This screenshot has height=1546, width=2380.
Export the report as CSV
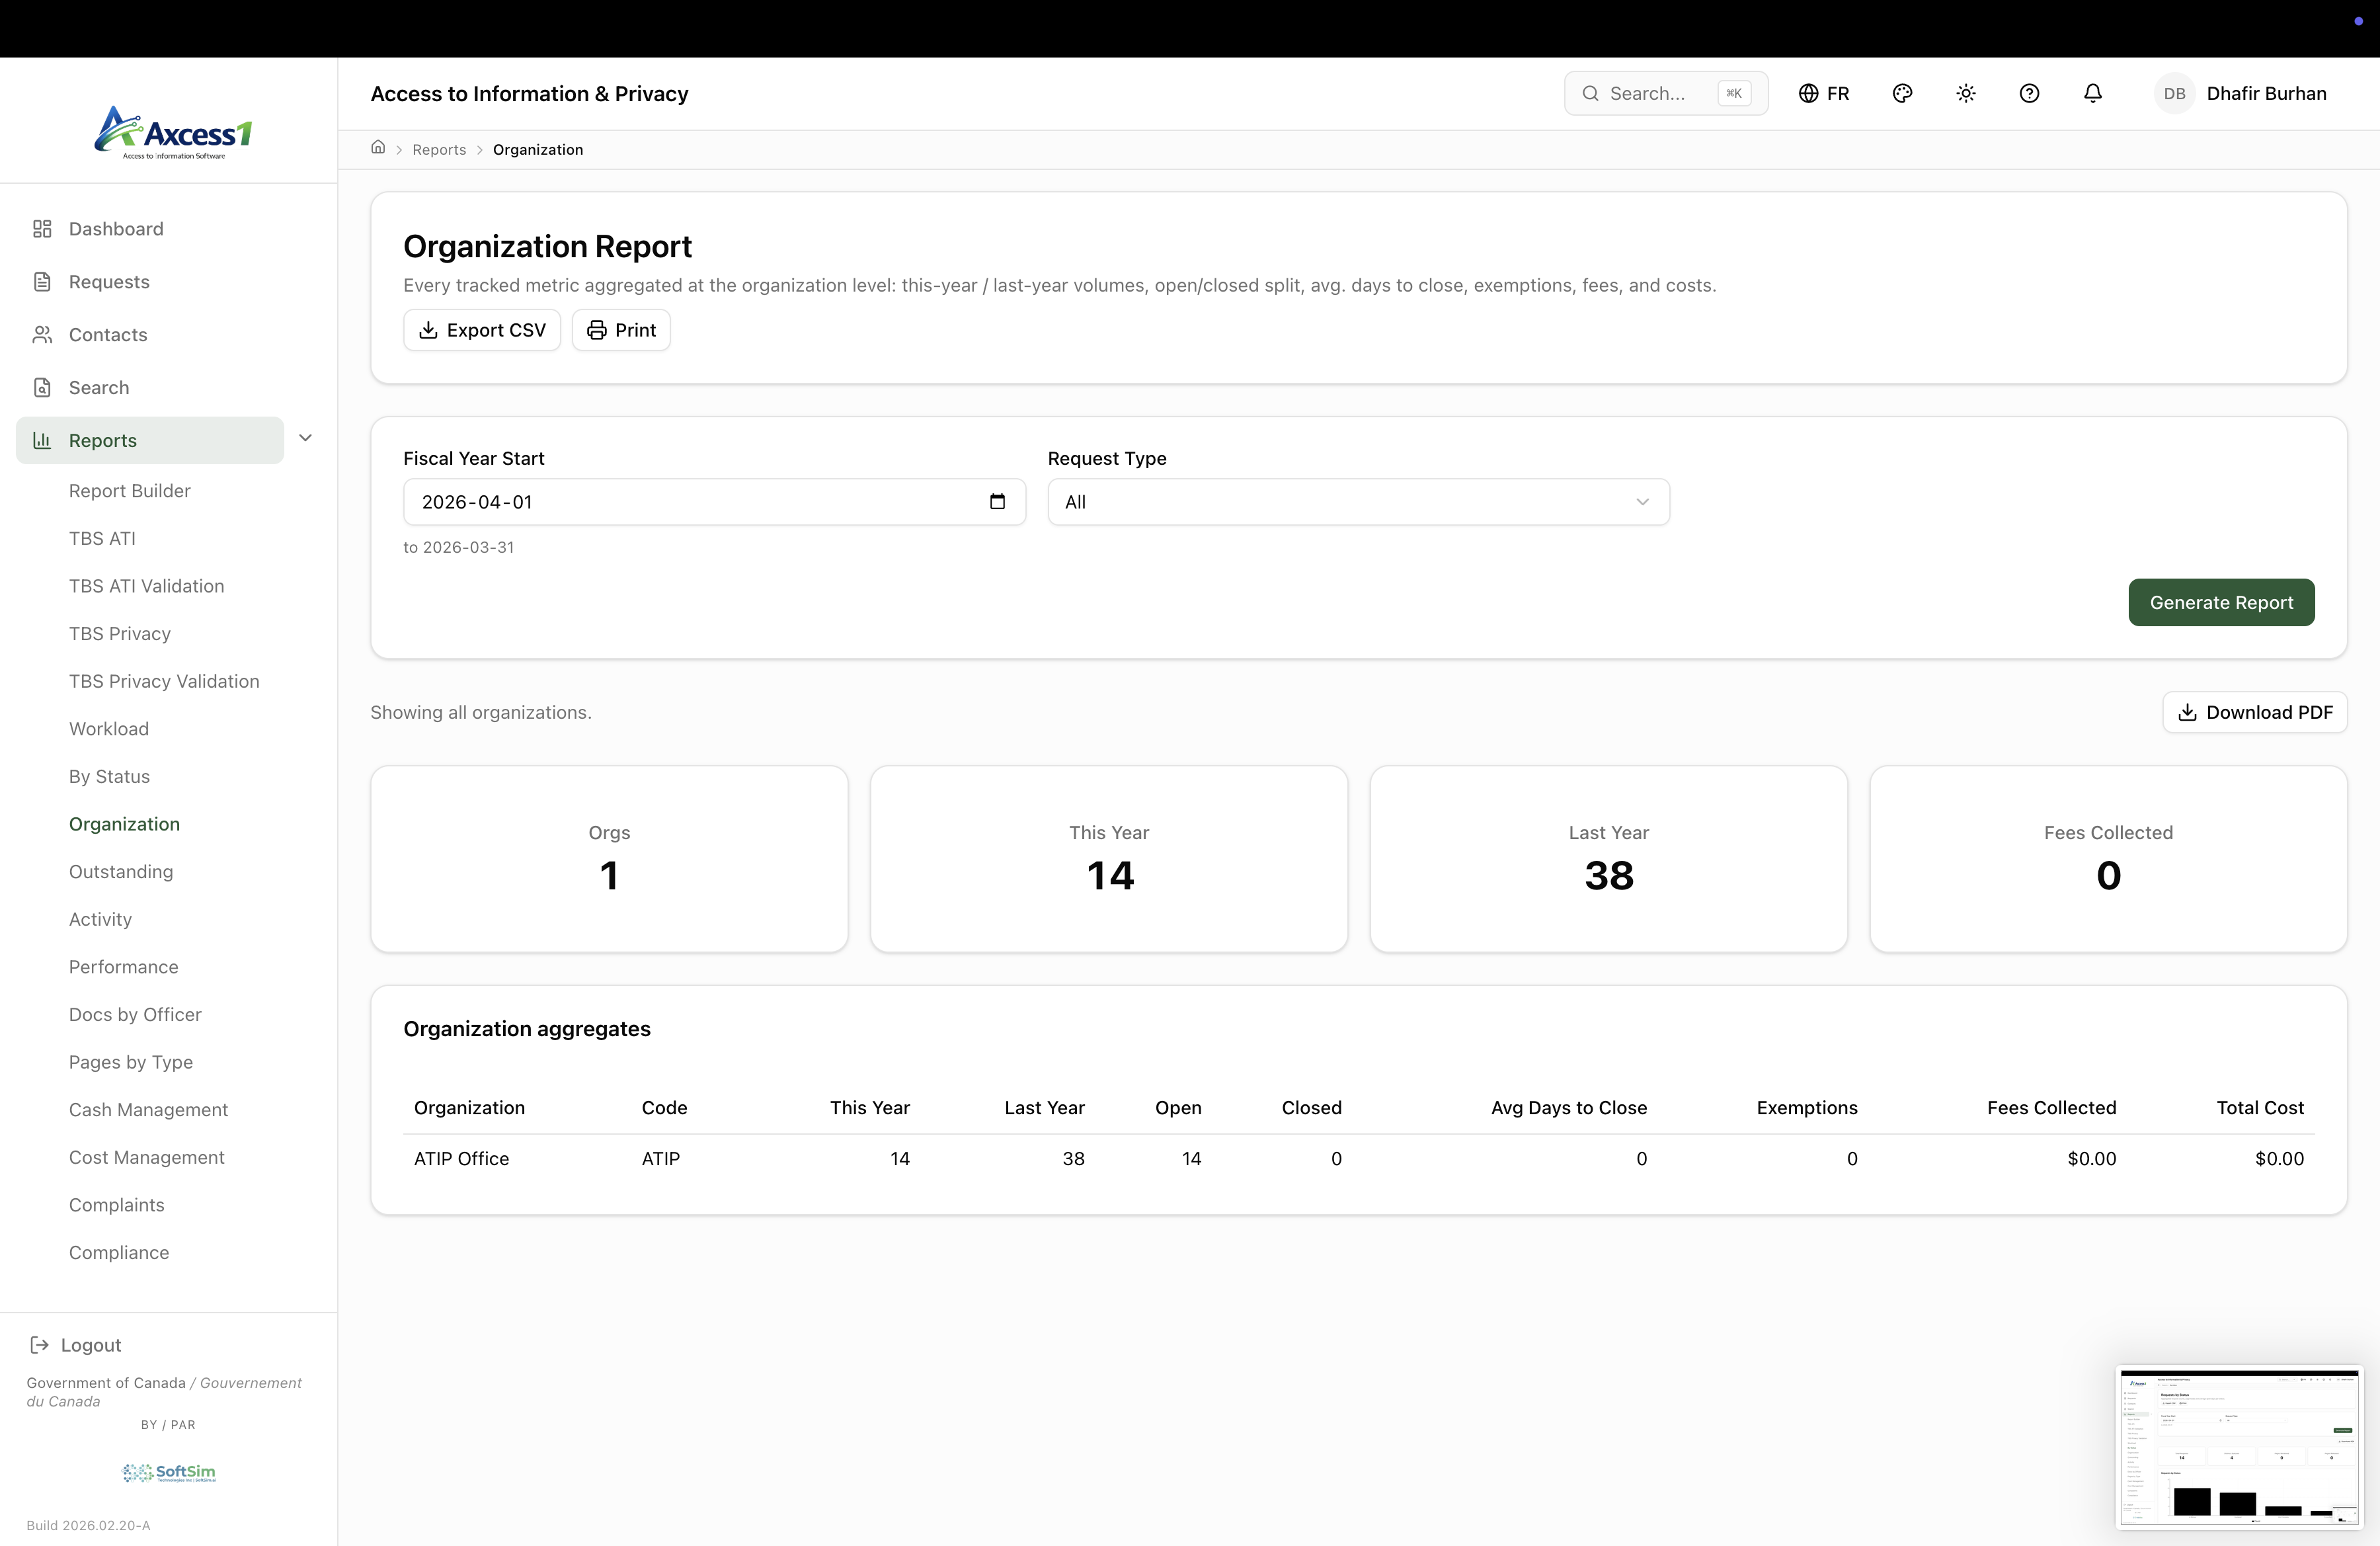(x=482, y=330)
